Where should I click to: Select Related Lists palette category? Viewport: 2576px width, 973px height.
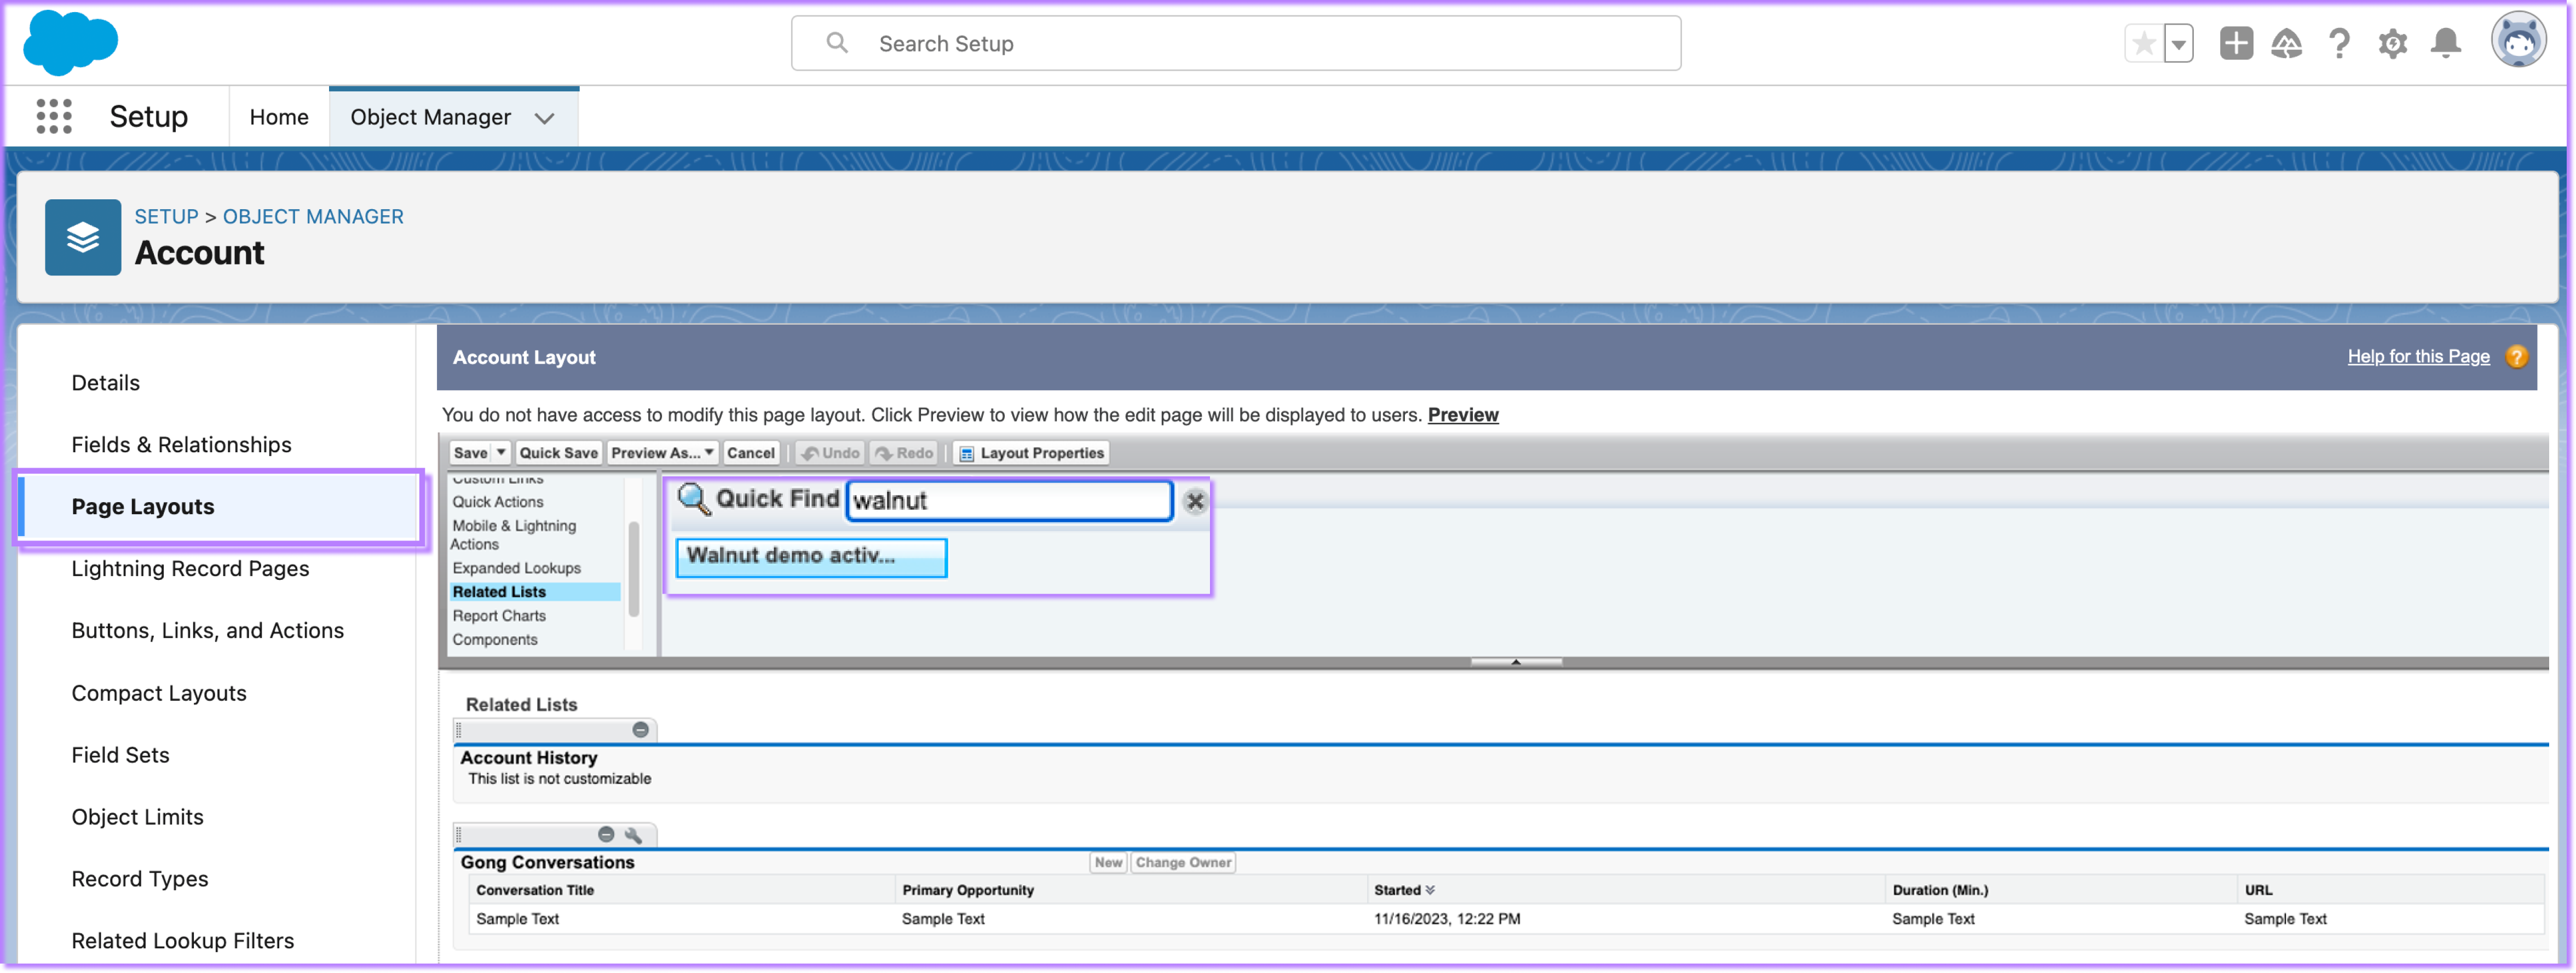(x=534, y=591)
